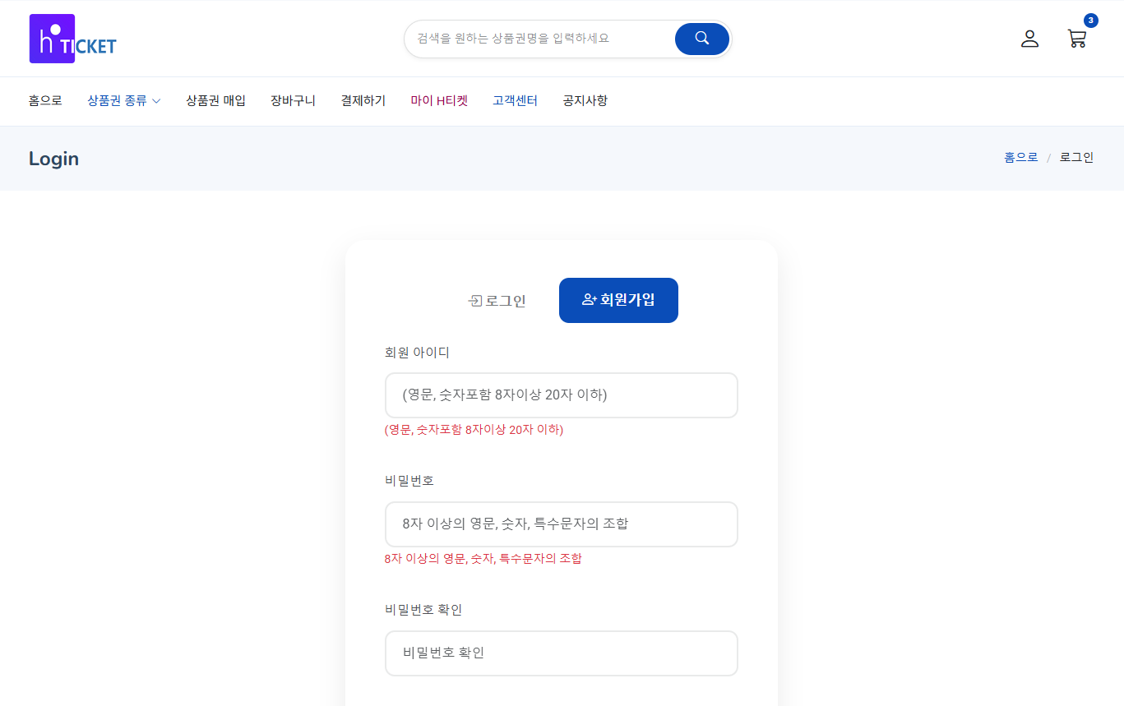
Task: Open the 결제하기 menu item
Action: 363,101
